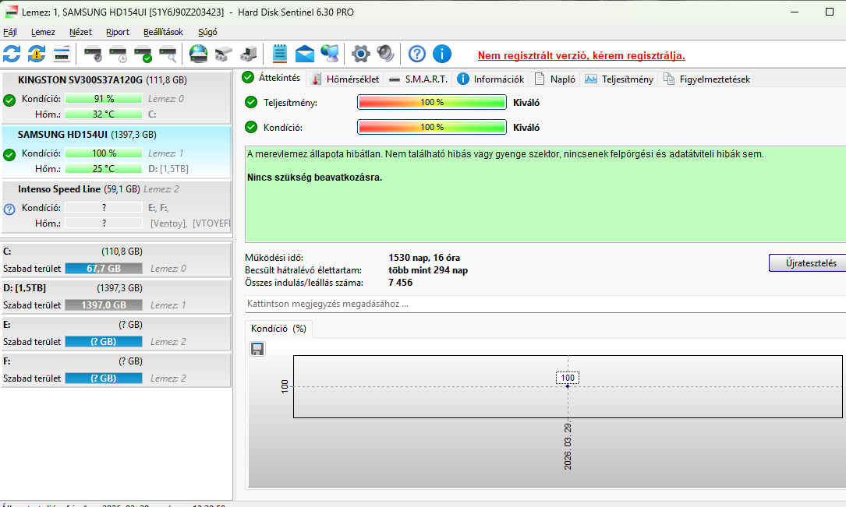Screen dimensions: 846x507
Task: Click the több mint 294 nap value
Action: [428, 270]
